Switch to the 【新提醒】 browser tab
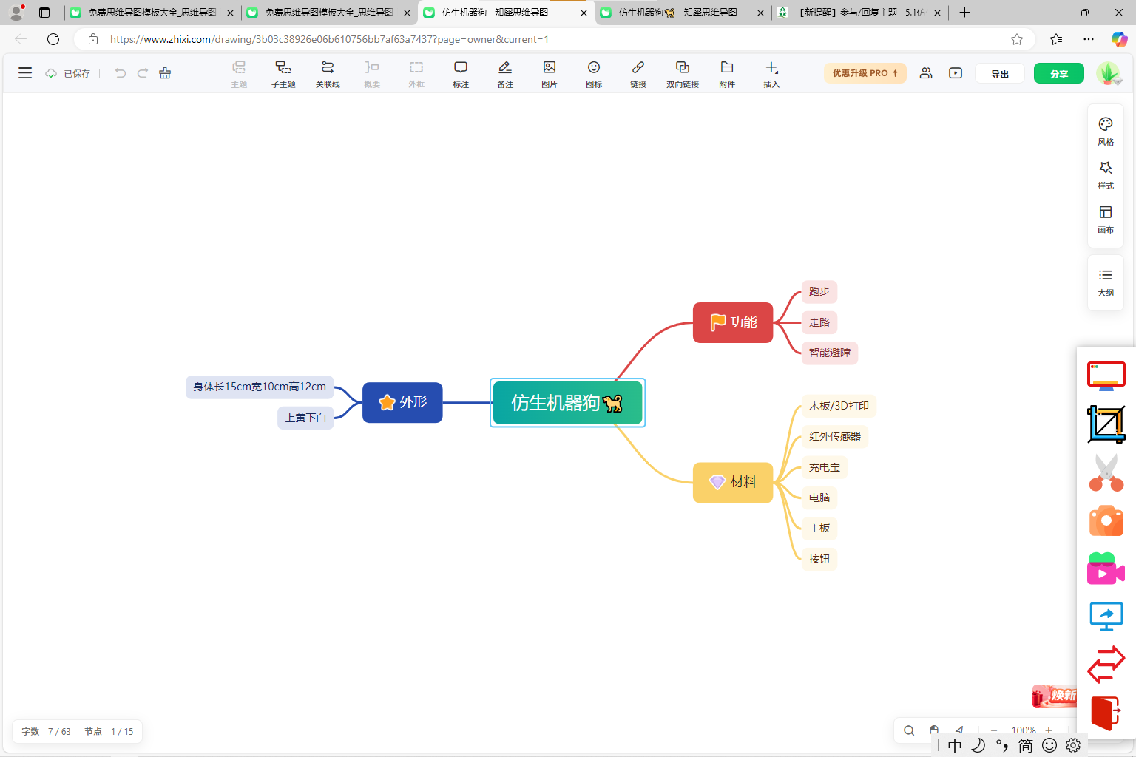 coord(861,13)
